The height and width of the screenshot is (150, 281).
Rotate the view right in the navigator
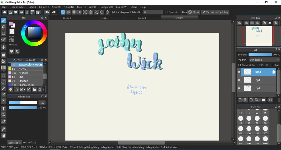275,23
